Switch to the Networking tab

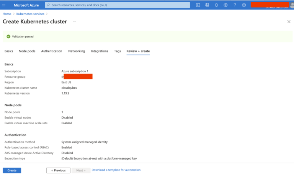tap(77, 51)
